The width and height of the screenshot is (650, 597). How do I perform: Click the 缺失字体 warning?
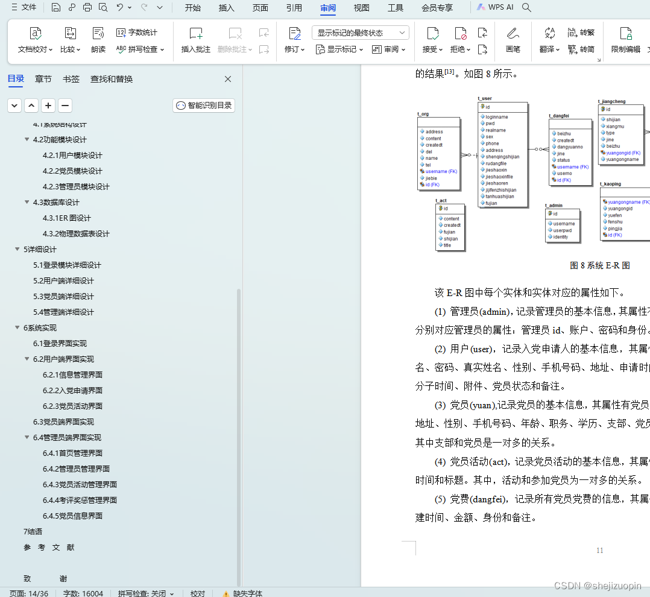[242, 593]
